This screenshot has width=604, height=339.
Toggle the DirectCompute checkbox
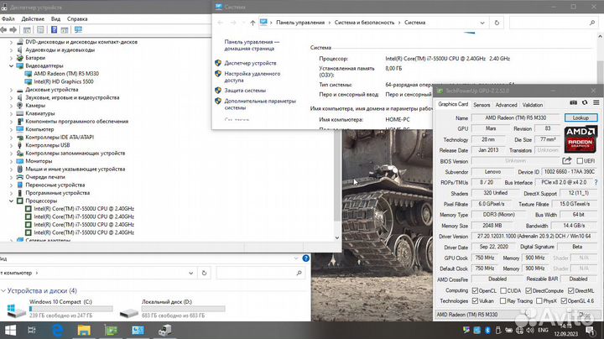(528, 290)
